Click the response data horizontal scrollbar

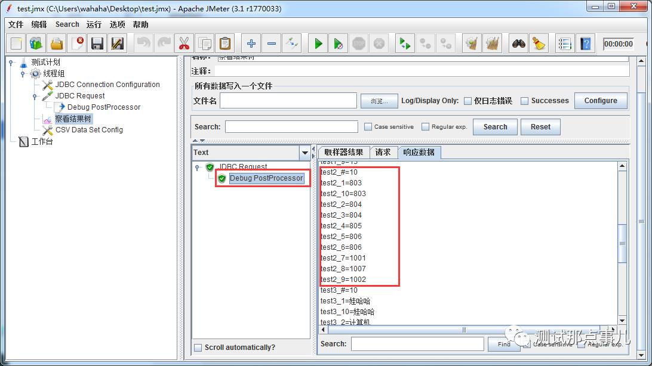(464, 330)
